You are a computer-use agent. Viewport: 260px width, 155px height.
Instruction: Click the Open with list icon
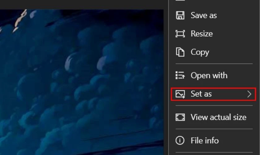coord(180,75)
